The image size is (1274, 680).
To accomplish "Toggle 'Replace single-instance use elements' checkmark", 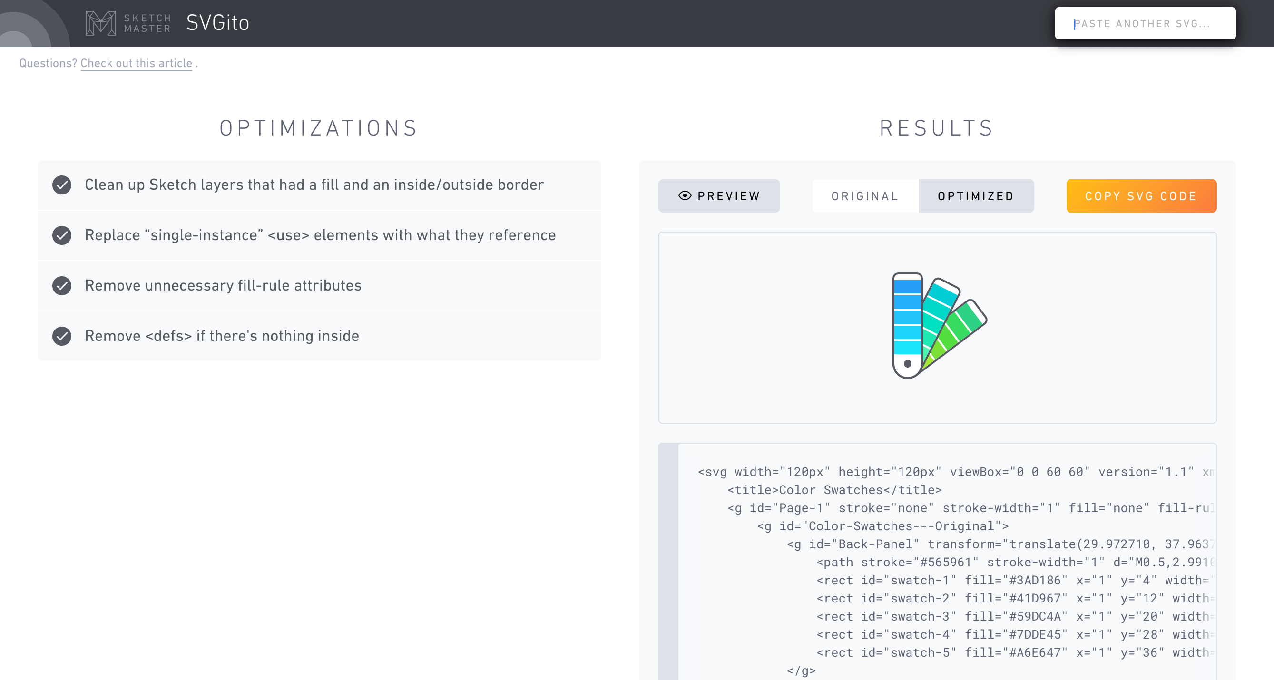I will coord(62,235).
